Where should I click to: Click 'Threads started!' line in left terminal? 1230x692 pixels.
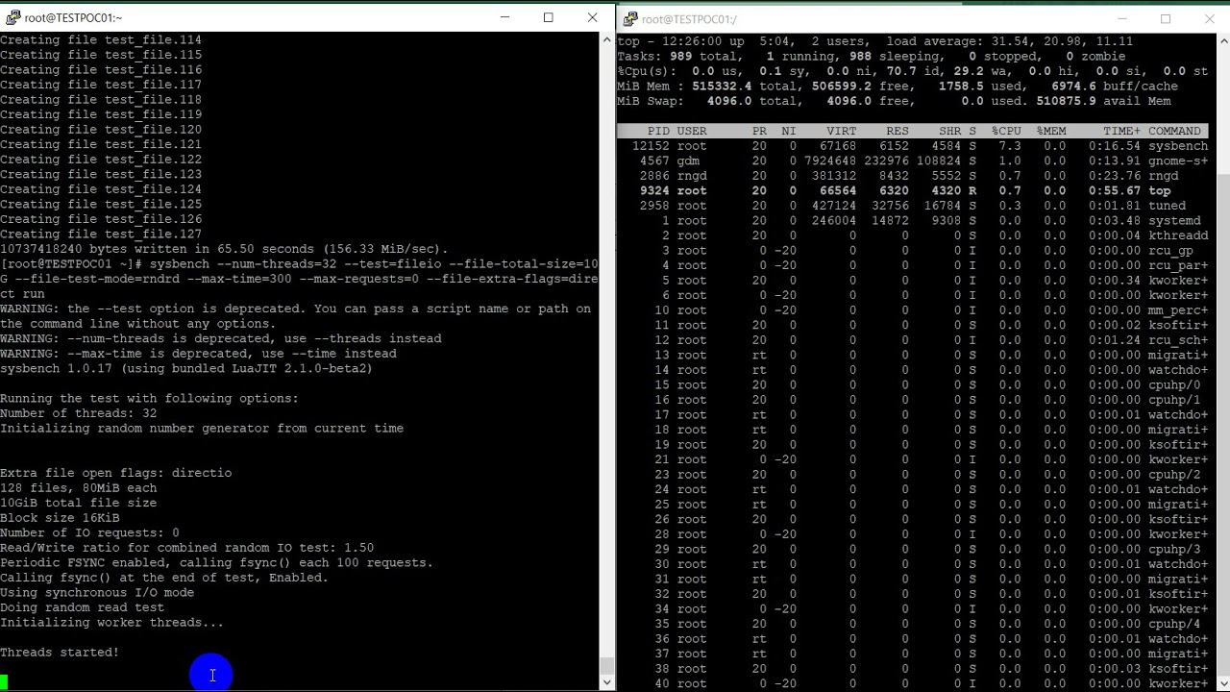click(60, 653)
